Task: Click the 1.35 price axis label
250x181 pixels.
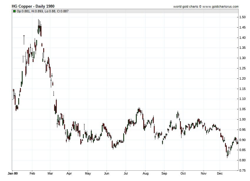Action: (x=242, y=48)
